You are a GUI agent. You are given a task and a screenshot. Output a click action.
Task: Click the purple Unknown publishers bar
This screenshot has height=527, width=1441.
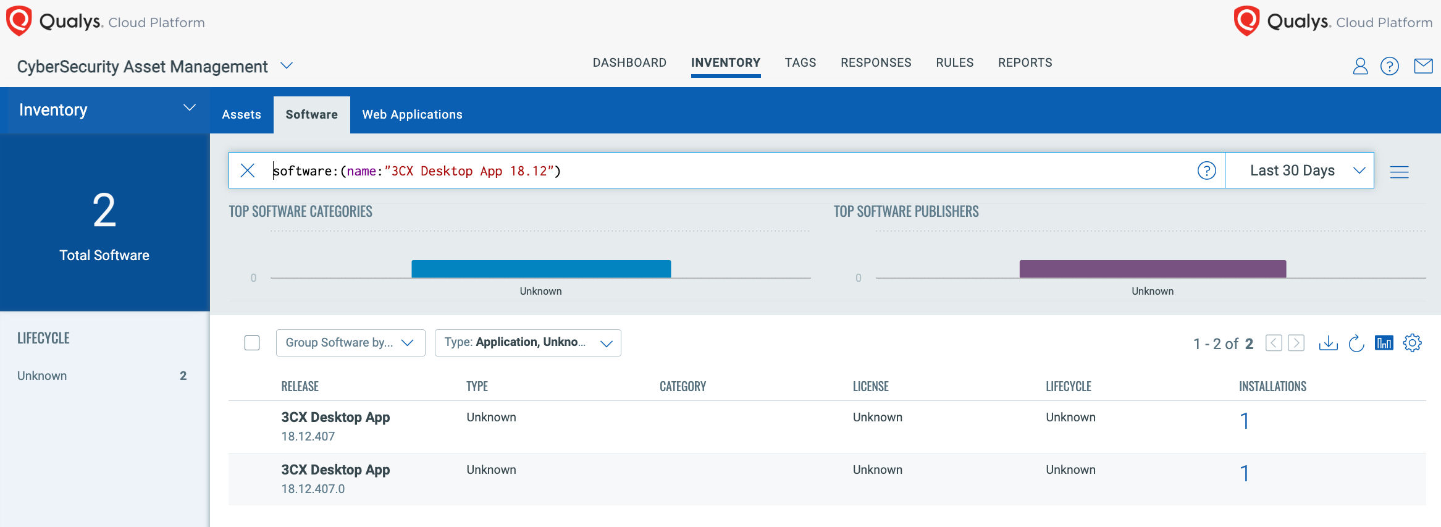point(1153,269)
